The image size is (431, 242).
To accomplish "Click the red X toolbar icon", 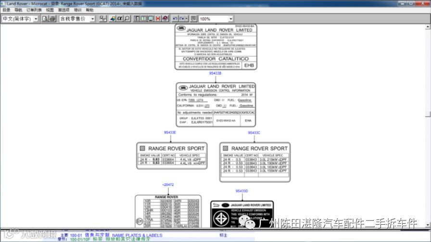I will click(158, 19).
